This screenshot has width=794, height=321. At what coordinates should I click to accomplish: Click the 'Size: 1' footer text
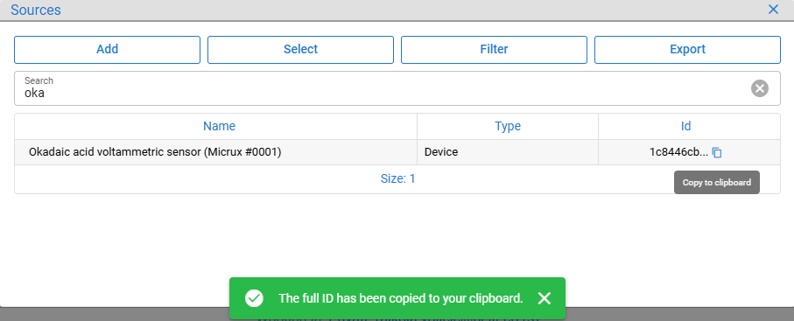398,178
